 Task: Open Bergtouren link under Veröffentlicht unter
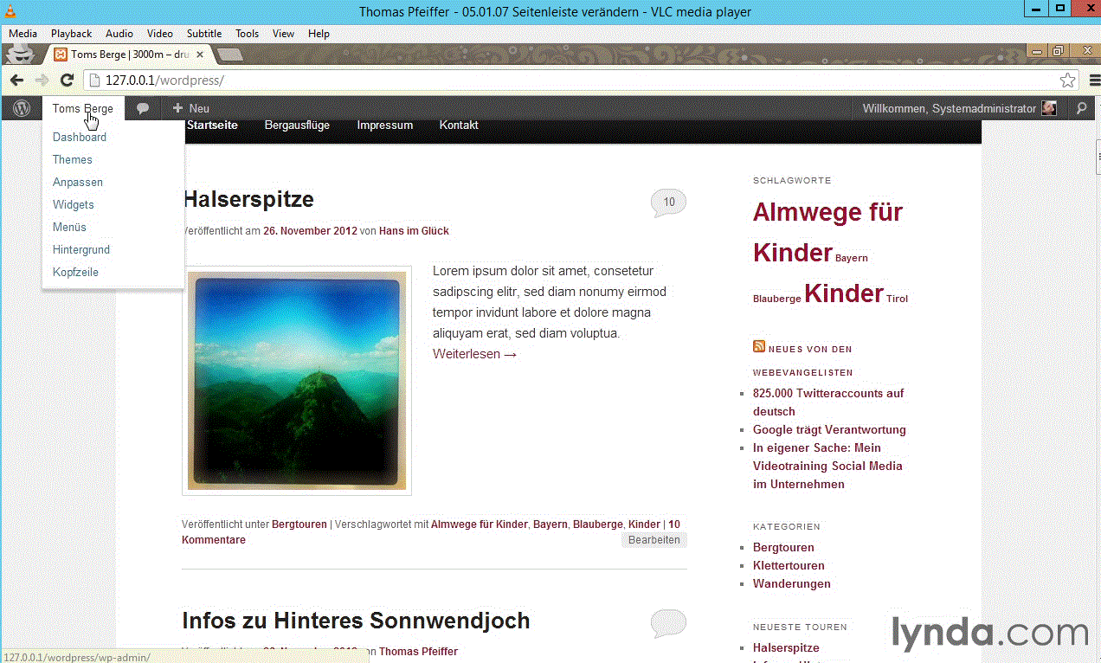click(299, 525)
